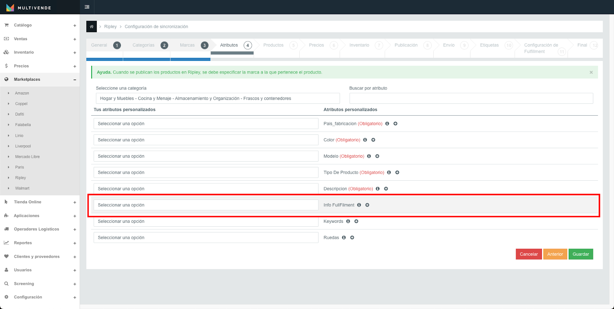This screenshot has height=309, width=614.
Task: Click the Guardar button
Action: point(581,254)
